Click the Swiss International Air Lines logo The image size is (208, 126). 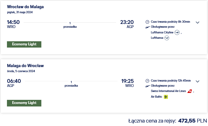(190, 91)
